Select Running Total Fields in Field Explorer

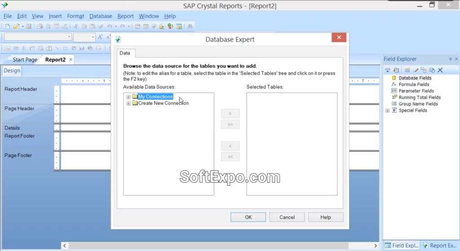[420, 98]
